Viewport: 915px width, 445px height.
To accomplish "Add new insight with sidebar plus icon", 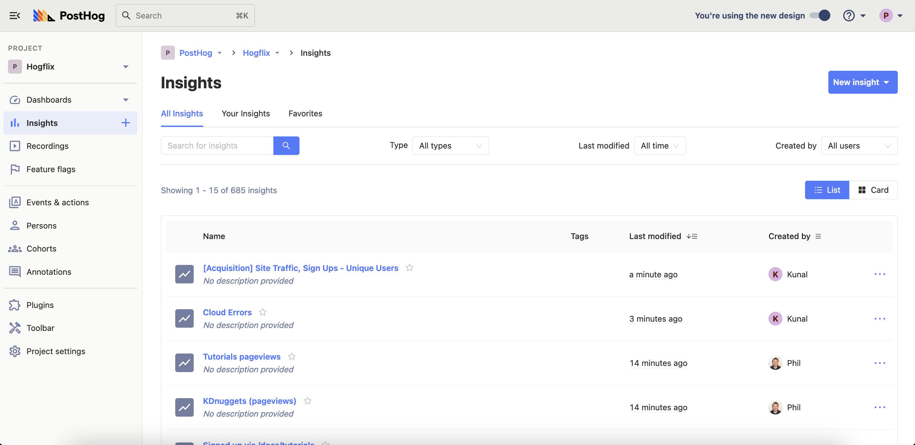I will [126, 123].
